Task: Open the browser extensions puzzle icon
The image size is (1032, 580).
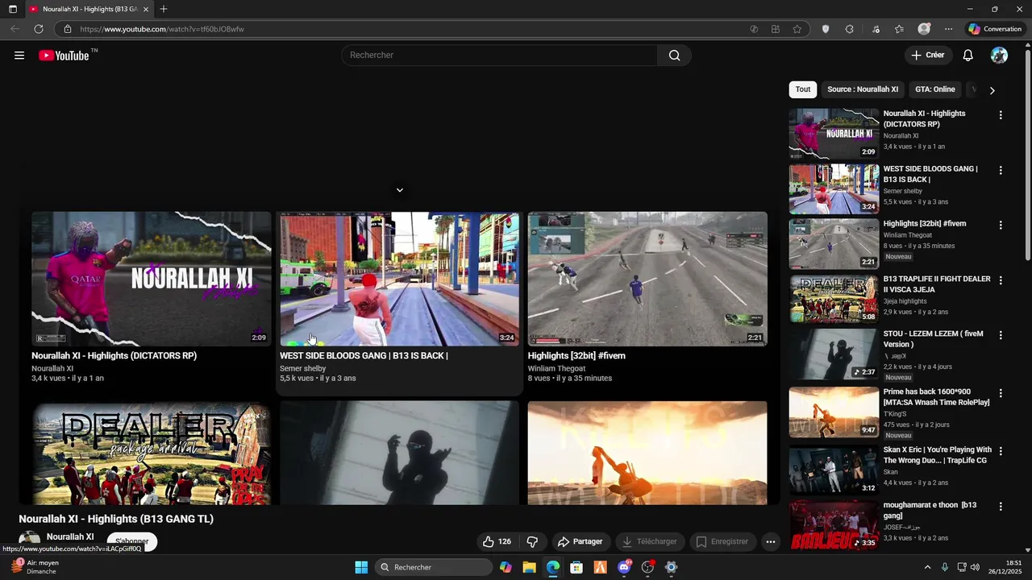Action: pyautogui.click(x=850, y=29)
